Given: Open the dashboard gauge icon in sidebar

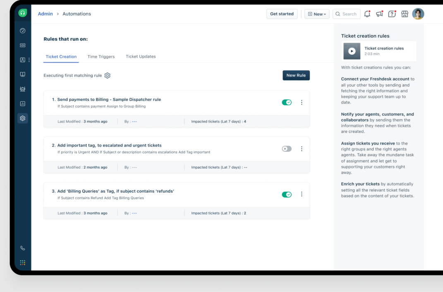Looking at the screenshot, I should pos(23,31).
